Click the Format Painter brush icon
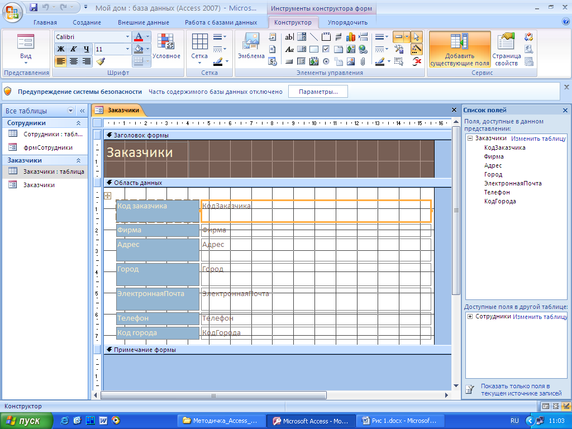The width and height of the screenshot is (572, 429). (x=101, y=61)
